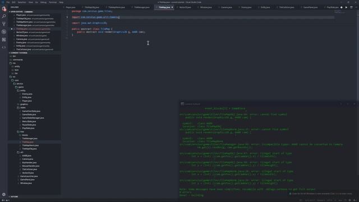Collapse the tiles folder

point(22,132)
